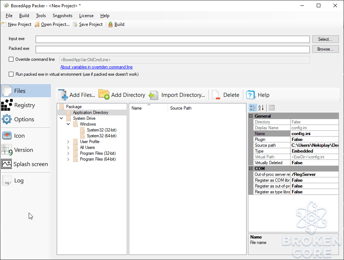
Task: Click Open Project toolbar button
Action: (x=52, y=24)
